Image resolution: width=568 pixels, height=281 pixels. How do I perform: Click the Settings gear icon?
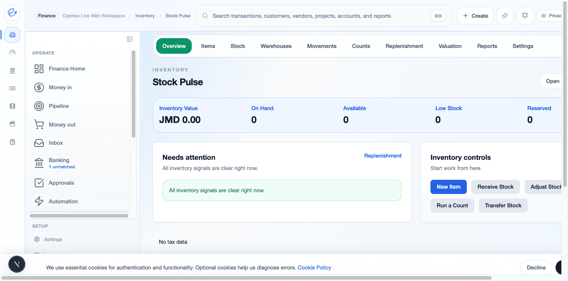tap(37, 239)
